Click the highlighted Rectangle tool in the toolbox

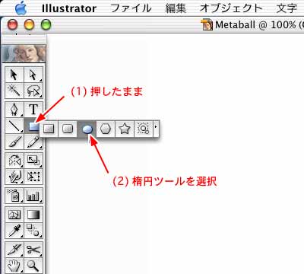[x=33, y=126]
